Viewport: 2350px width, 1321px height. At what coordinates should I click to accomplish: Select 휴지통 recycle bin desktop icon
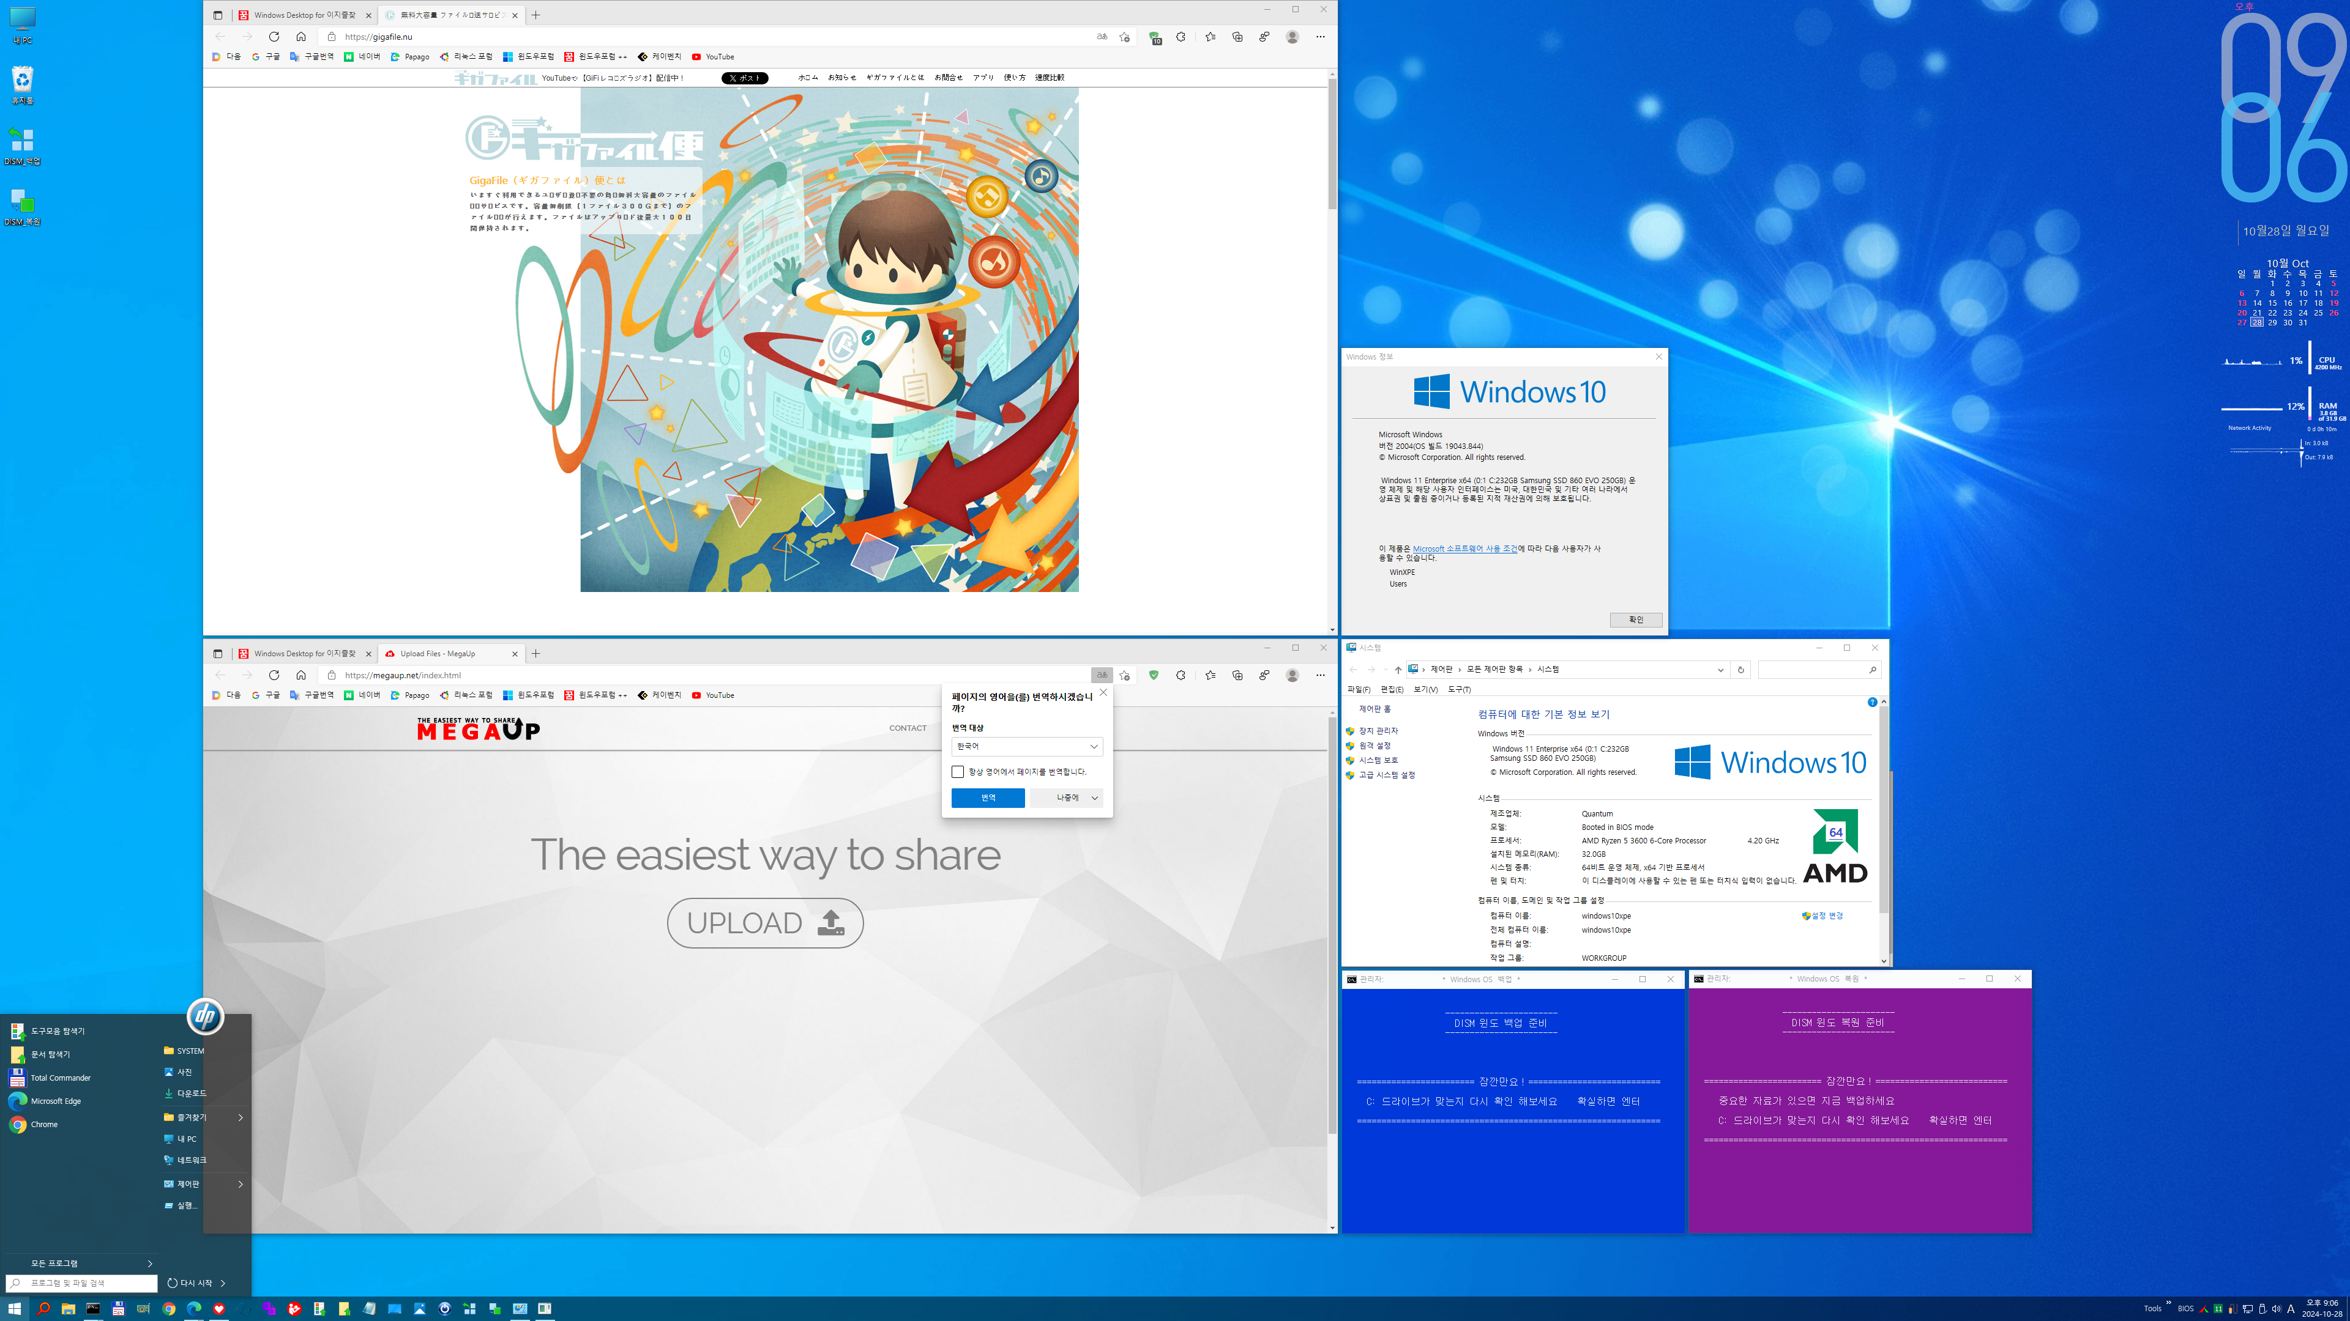pos(23,85)
